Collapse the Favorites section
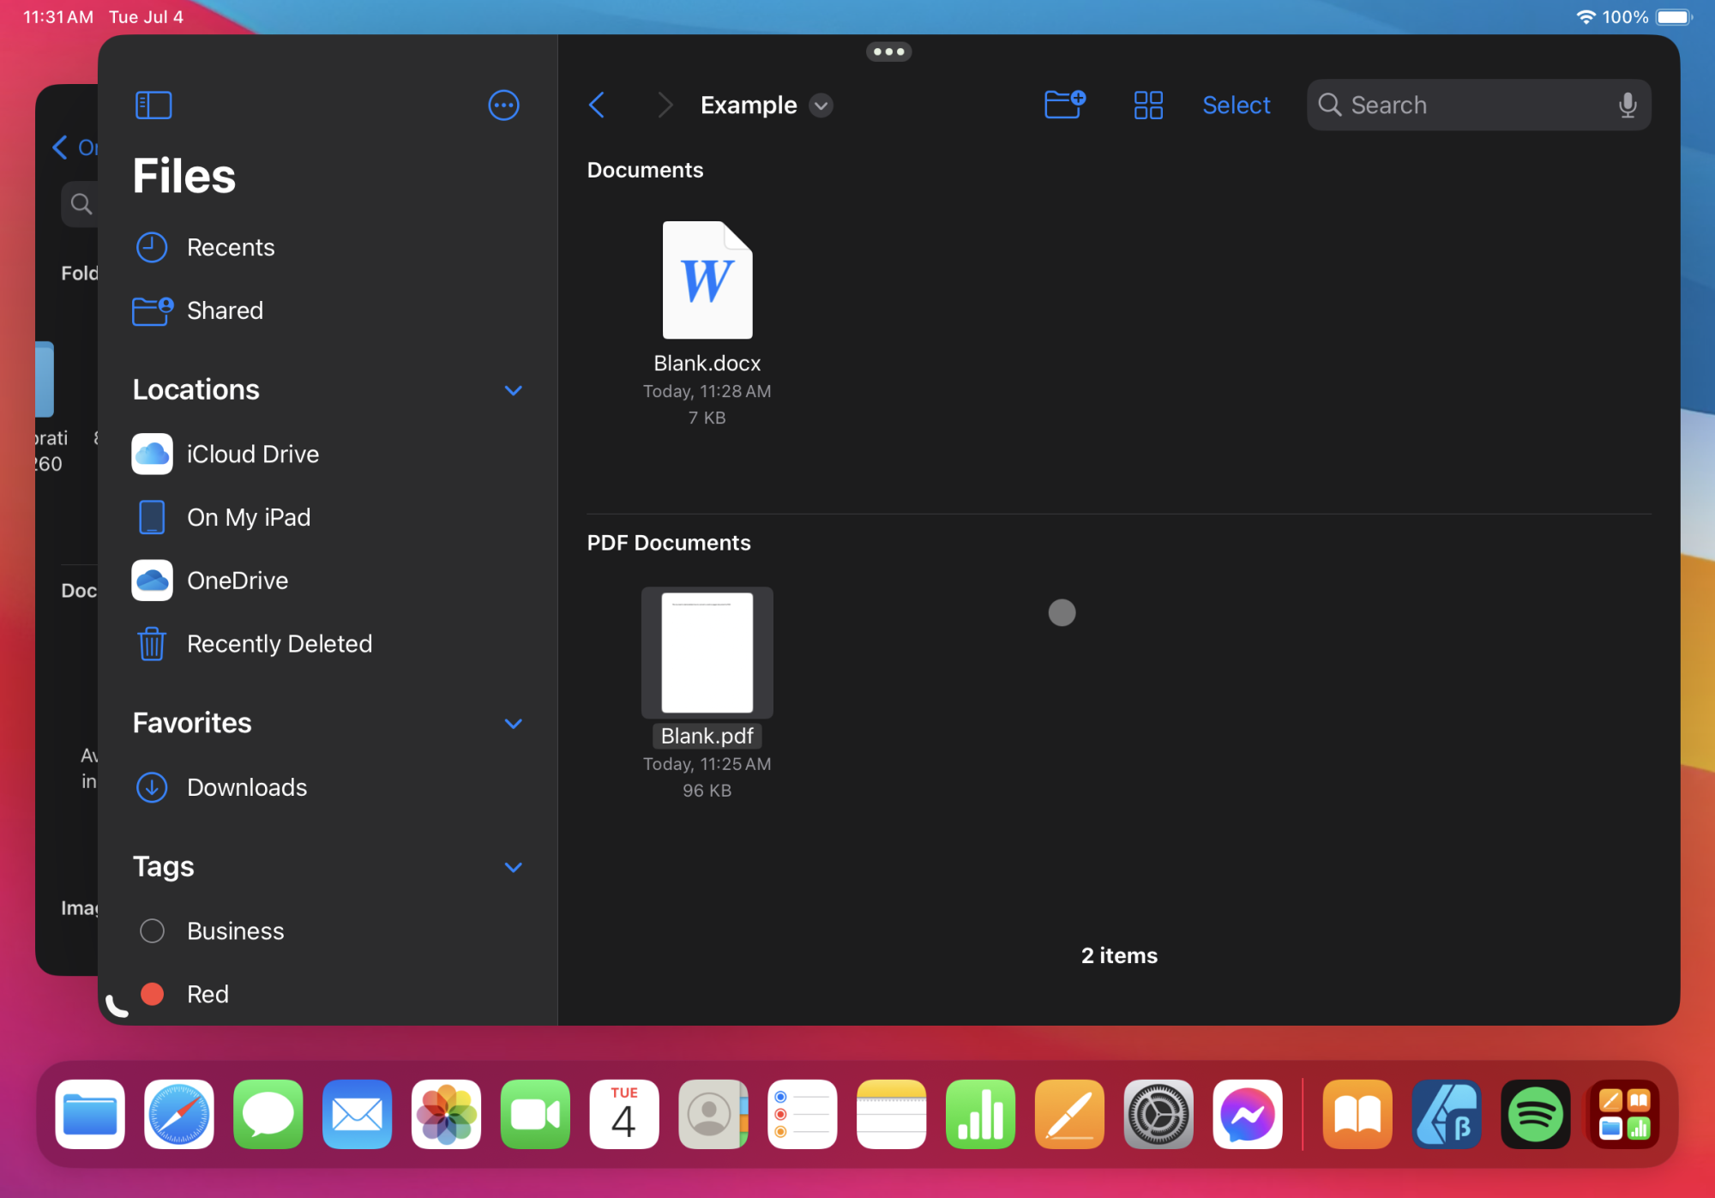The image size is (1715, 1198). [x=513, y=724]
